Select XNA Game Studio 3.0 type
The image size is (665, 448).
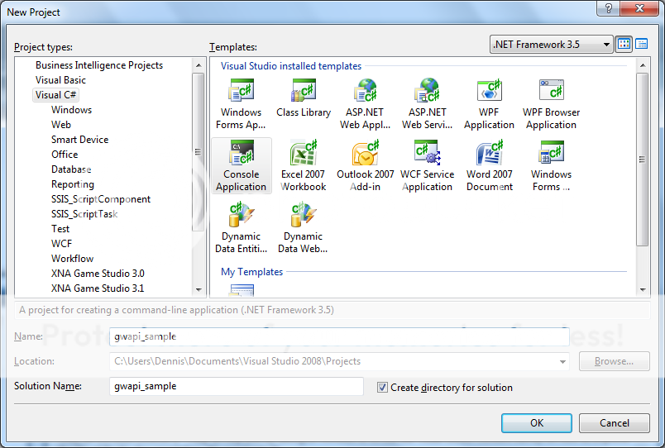[x=98, y=273]
